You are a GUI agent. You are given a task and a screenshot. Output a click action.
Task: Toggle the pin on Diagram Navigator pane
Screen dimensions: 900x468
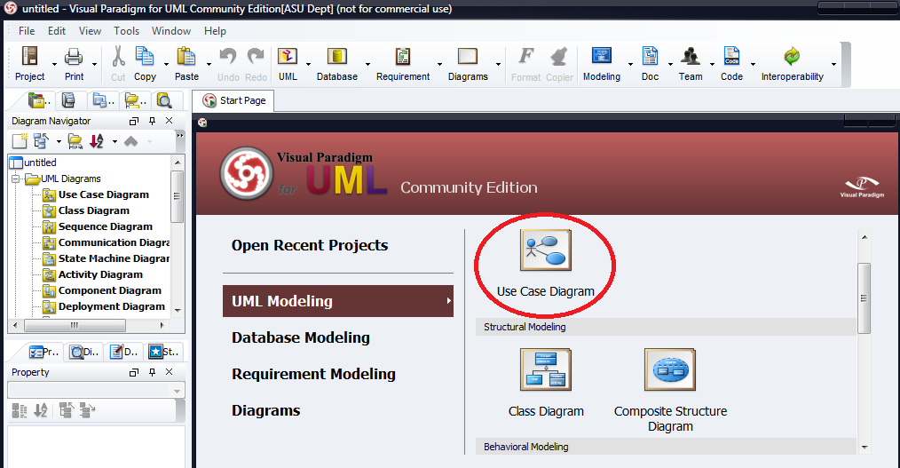152,121
